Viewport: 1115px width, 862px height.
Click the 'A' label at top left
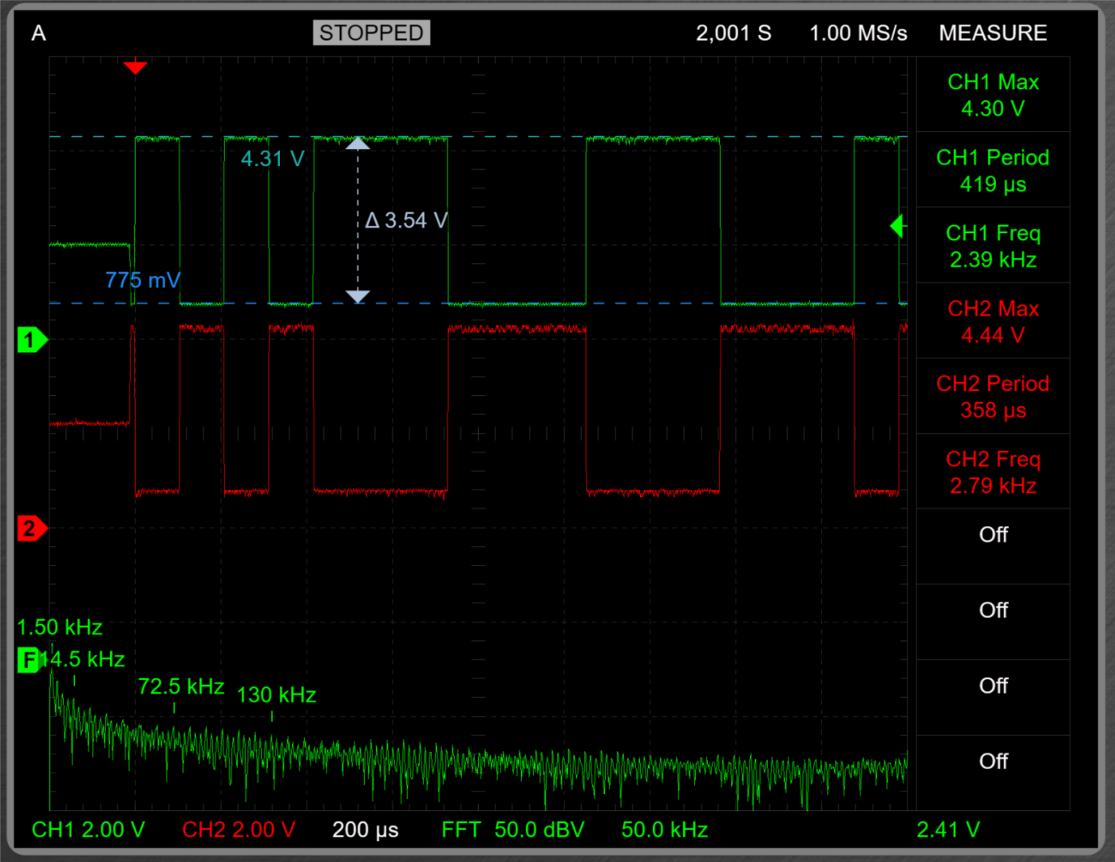click(38, 33)
